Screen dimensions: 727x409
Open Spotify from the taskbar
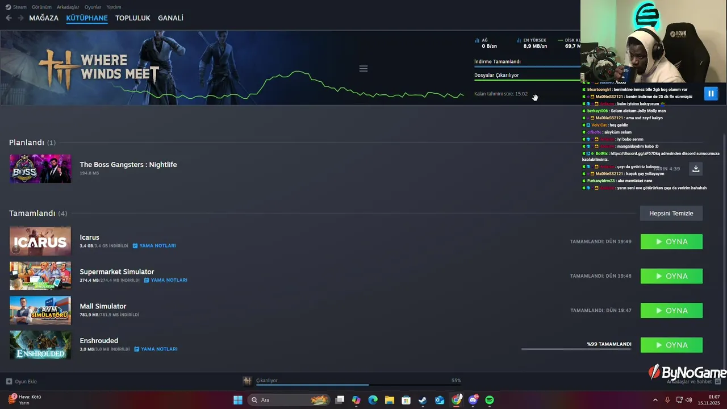[x=490, y=400]
